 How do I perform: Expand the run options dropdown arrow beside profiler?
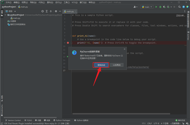[171, 7]
